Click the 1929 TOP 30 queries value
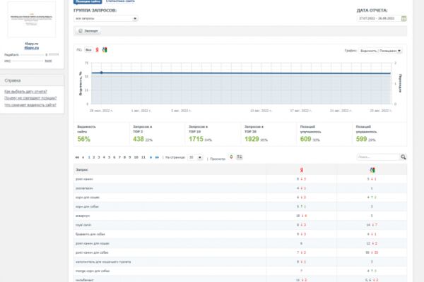Screen dimensions: 424x282 click(252, 140)
